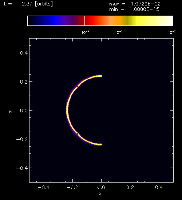Click the leftmost point of the arc
Screen dimensions: 182x200
pyautogui.click(x=67, y=110)
